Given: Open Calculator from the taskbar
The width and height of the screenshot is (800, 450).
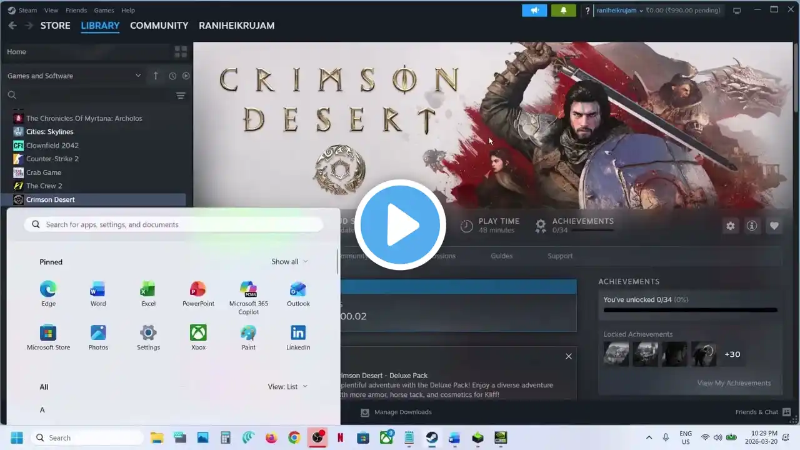Looking at the screenshot, I should pyautogui.click(x=225, y=437).
